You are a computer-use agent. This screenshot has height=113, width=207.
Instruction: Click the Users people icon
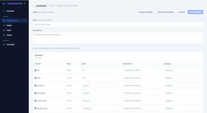(4, 30)
